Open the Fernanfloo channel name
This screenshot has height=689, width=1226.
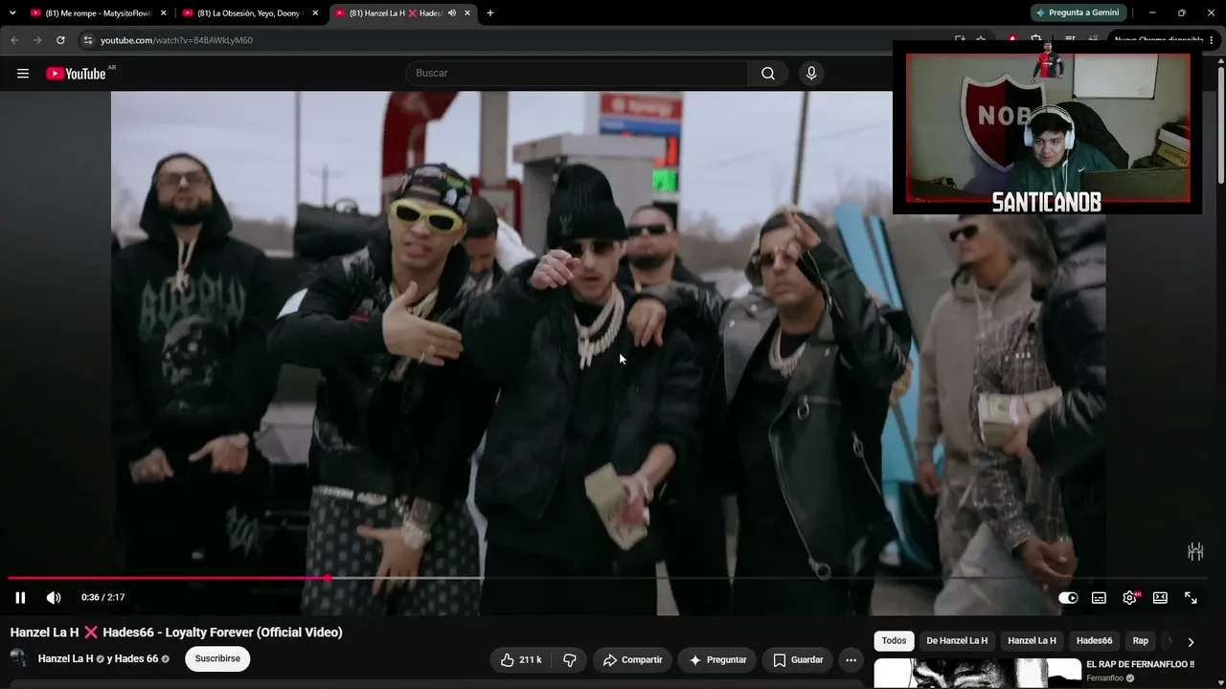[x=1107, y=678]
